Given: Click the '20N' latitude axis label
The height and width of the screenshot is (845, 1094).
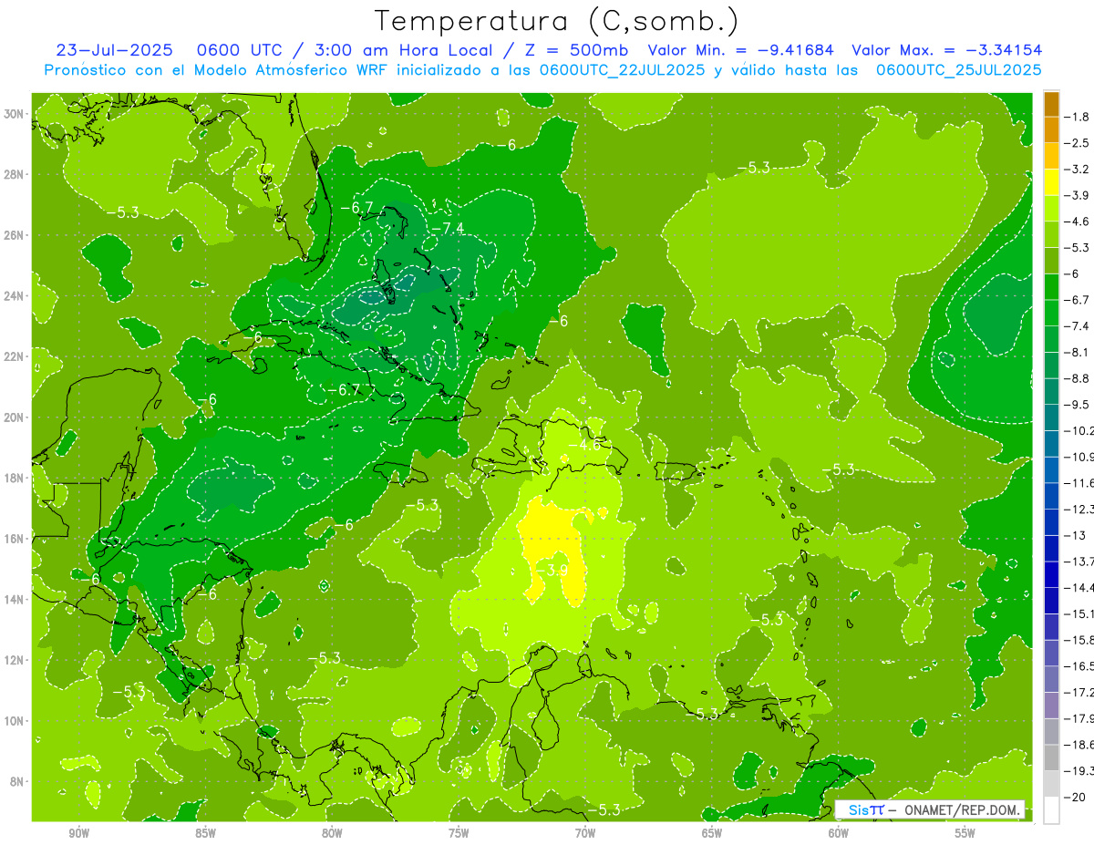Looking at the screenshot, I should pyautogui.click(x=15, y=417).
